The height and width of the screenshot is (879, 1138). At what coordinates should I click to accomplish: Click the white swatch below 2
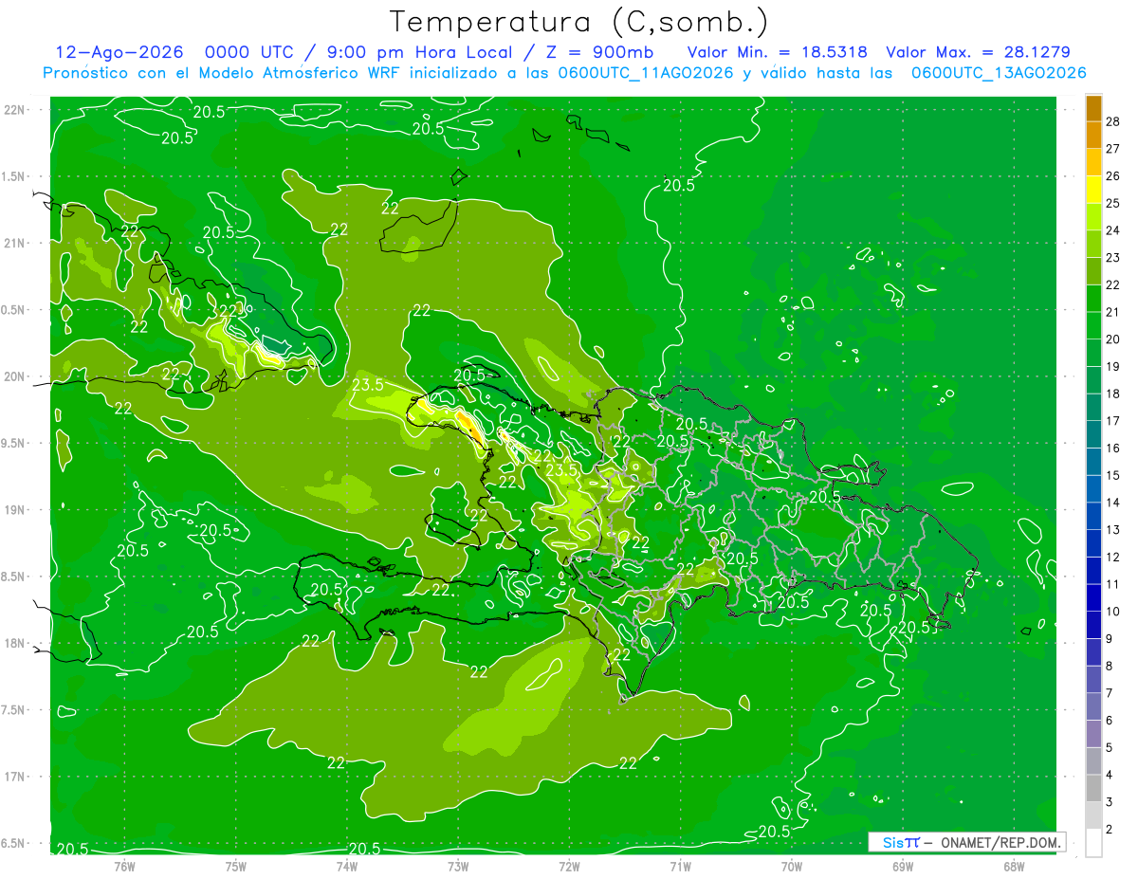[1093, 842]
